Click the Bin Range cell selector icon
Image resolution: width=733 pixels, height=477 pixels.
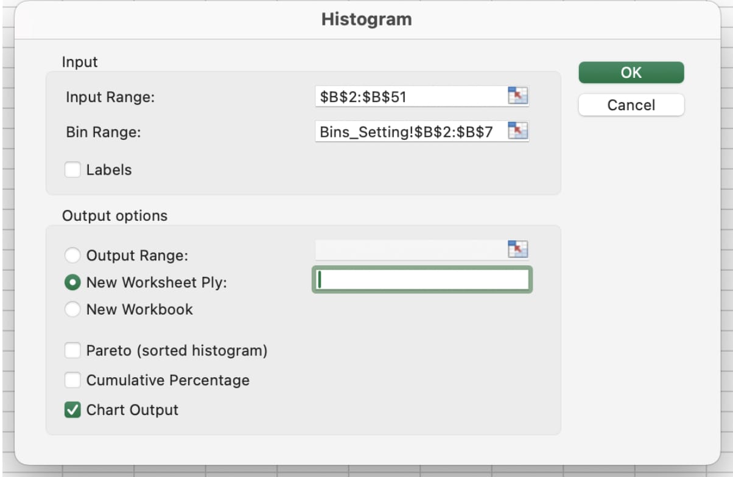519,131
